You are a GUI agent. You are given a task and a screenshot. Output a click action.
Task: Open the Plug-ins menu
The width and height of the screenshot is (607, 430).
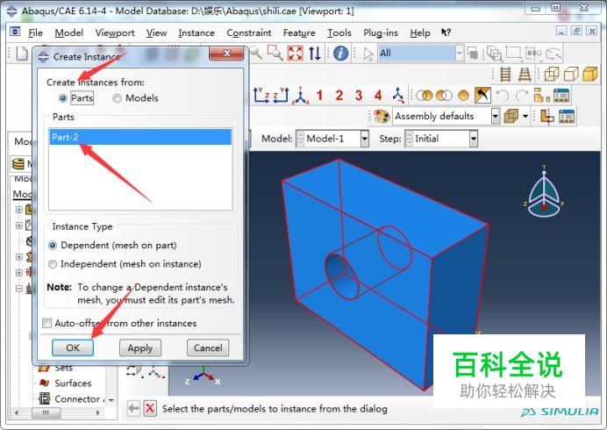tap(381, 33)
